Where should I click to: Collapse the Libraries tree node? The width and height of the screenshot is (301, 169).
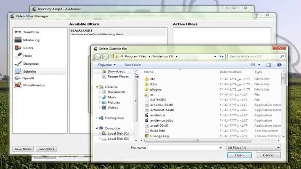(x=97, y=87)
